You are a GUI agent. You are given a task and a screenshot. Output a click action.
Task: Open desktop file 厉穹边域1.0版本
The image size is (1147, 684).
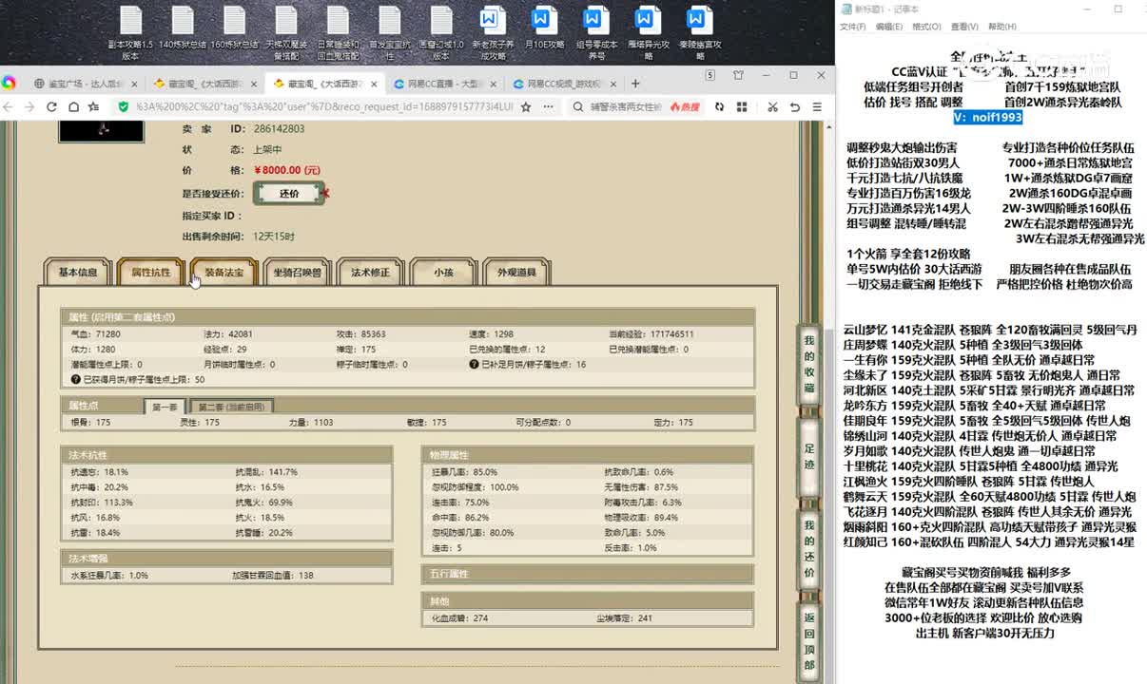(440, 33)
